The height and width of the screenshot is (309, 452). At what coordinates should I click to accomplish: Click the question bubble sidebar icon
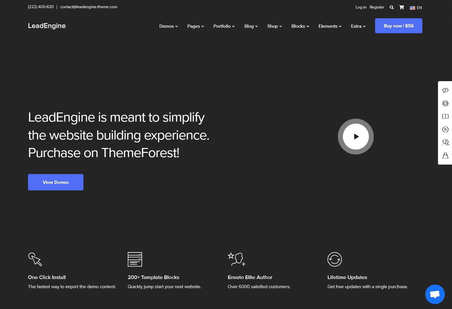[x=445, y=90]
